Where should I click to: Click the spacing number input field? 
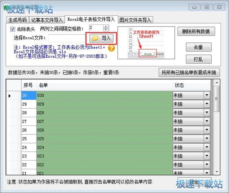[x=96, y=28]
